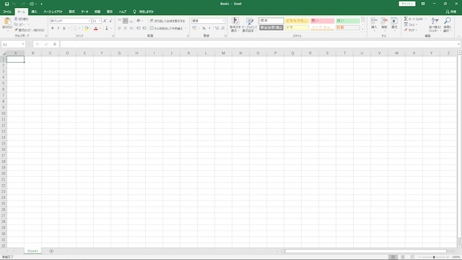Open the font name dropdown
The image size is (462, 260).
click(x=89, y=21)
